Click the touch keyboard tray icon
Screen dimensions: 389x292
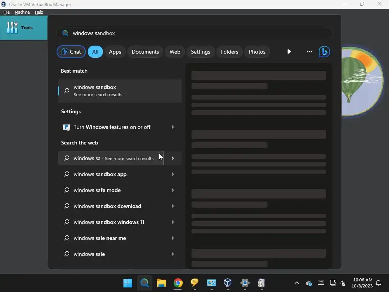[x=321, y=283]
